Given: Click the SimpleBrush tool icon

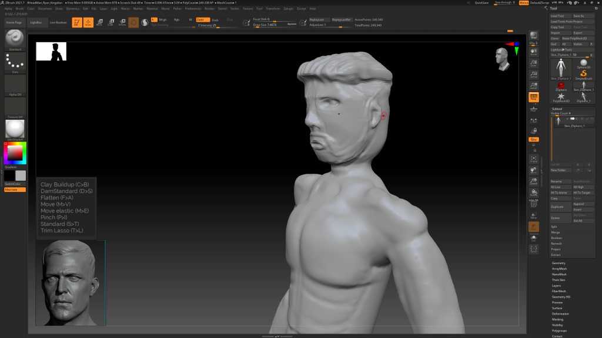Looking at the screenshot, I should coord(583,73).
